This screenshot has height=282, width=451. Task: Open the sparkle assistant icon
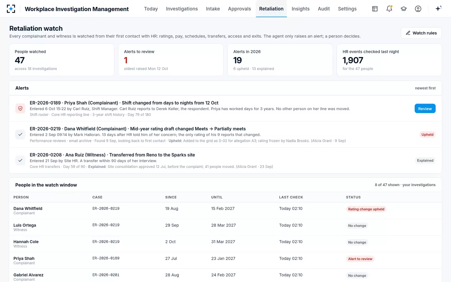(x=438, y=8)
